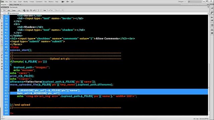Click the Collapse Selection icon
214x120 pixels.
point(2,26)
